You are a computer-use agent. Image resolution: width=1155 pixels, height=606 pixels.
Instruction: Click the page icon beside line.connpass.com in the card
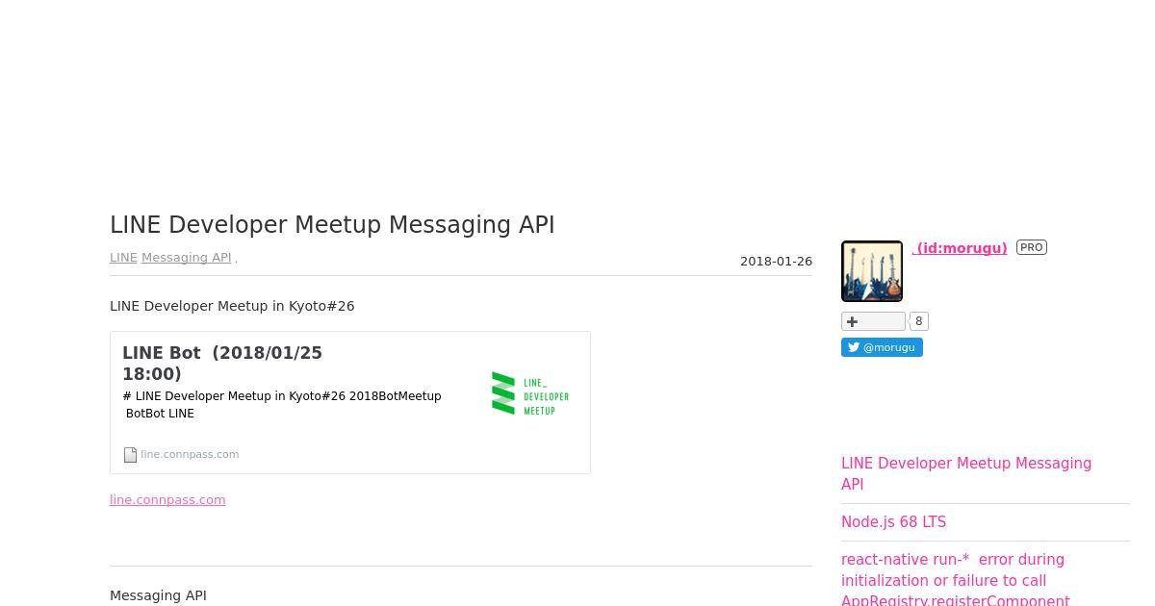click(x=130, y=455)
